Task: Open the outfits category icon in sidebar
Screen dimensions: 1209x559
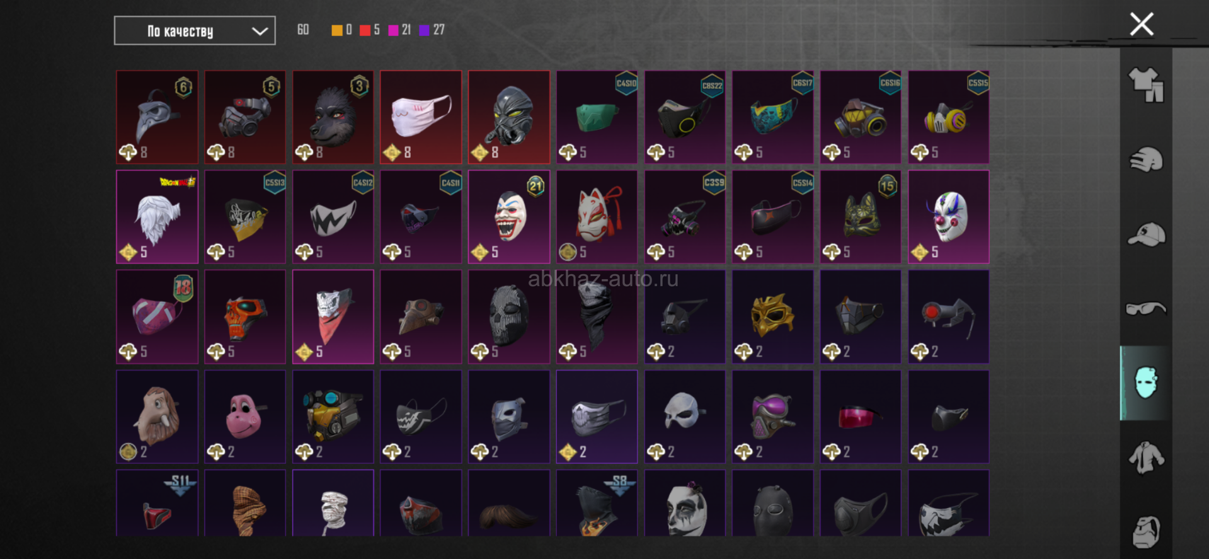Action: [1146, 84]
